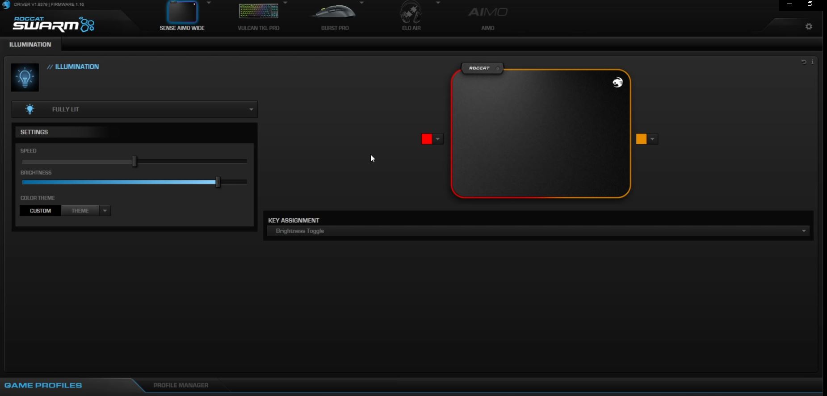The height and width of the screenshot is (396, 827).
Task: Show info via the 'i' icon
Action: click(x=812, y=62)
